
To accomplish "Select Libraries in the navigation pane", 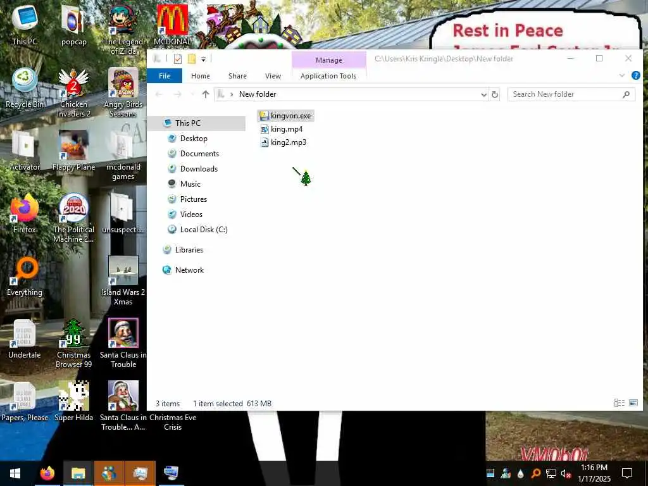I will point(189,250).
